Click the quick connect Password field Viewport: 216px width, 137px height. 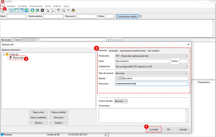pyautogui.click(x=86, y=16)
